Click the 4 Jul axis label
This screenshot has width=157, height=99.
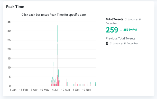[x=55, y=90]
